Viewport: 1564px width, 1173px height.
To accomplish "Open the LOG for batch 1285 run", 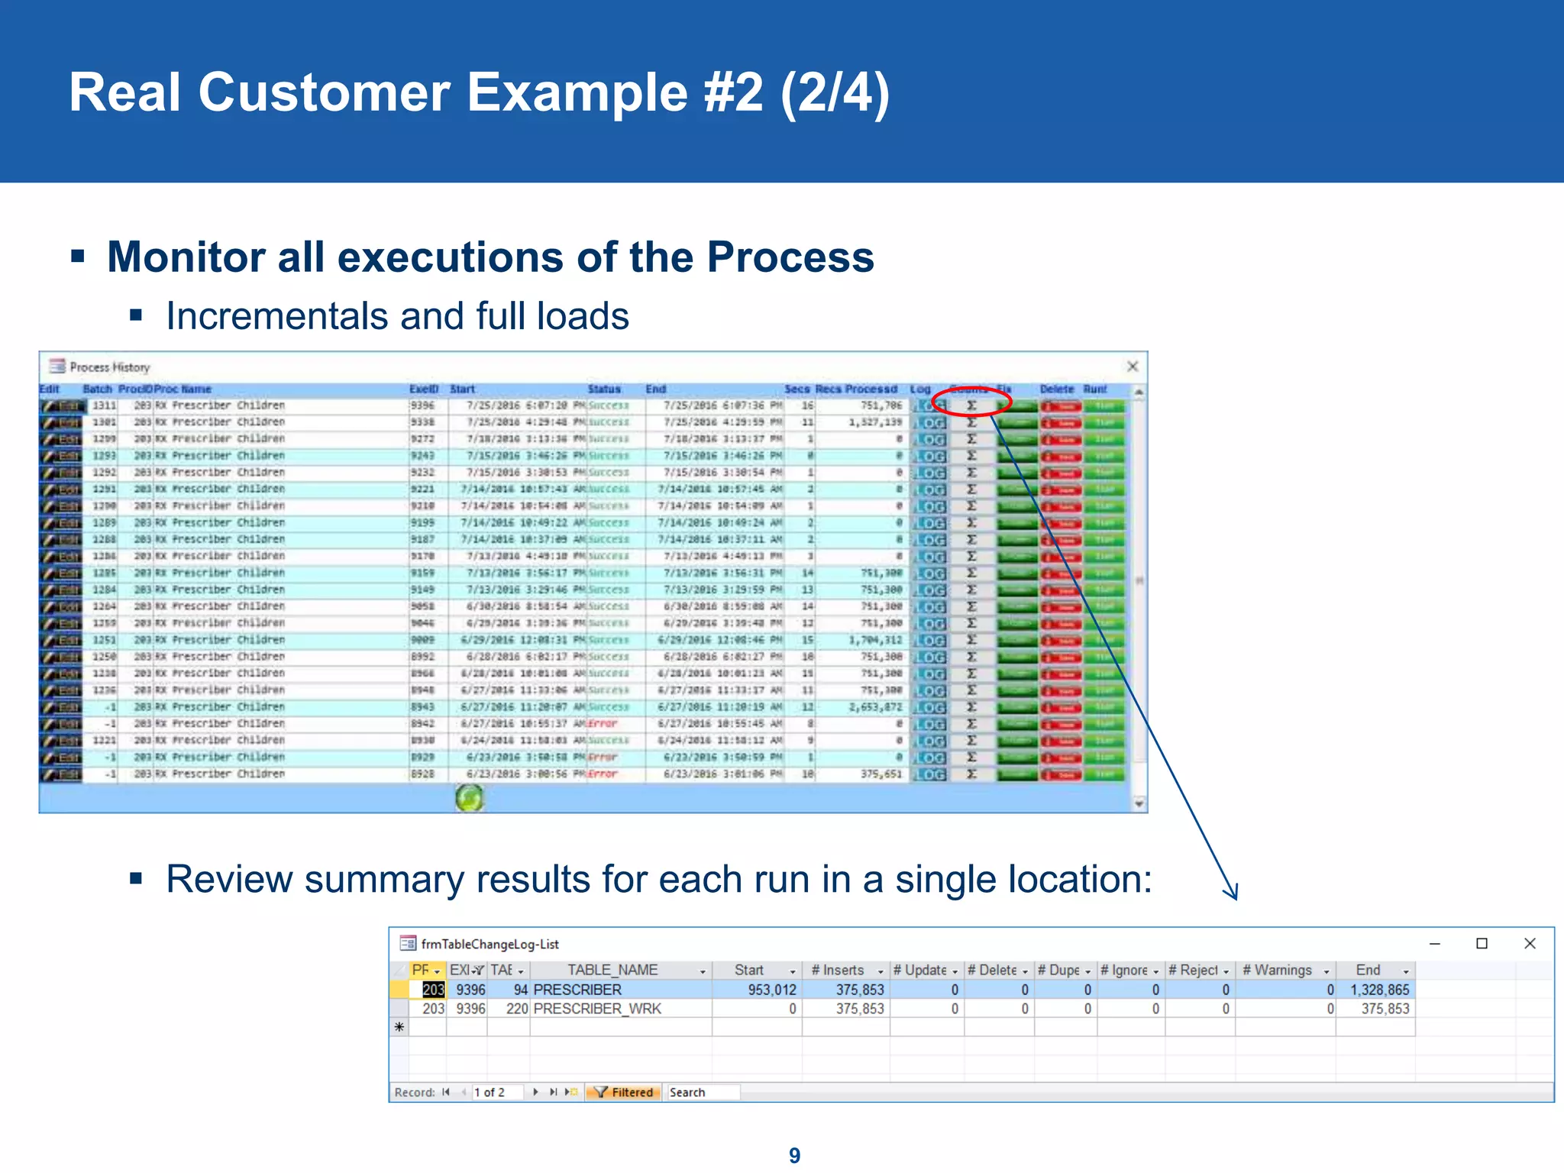I will [930, 574].
